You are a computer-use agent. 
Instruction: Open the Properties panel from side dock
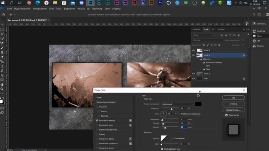point(259,31)
